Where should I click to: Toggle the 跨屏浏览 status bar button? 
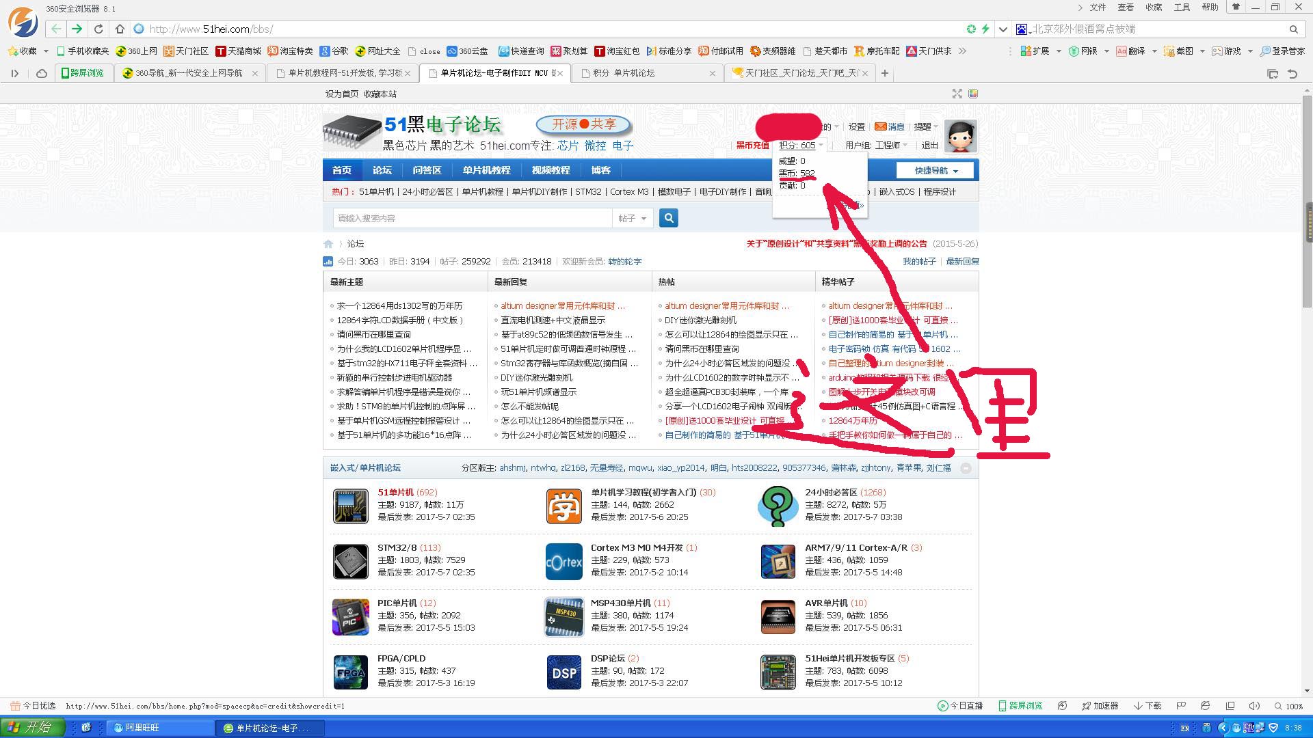point(1020,706)
